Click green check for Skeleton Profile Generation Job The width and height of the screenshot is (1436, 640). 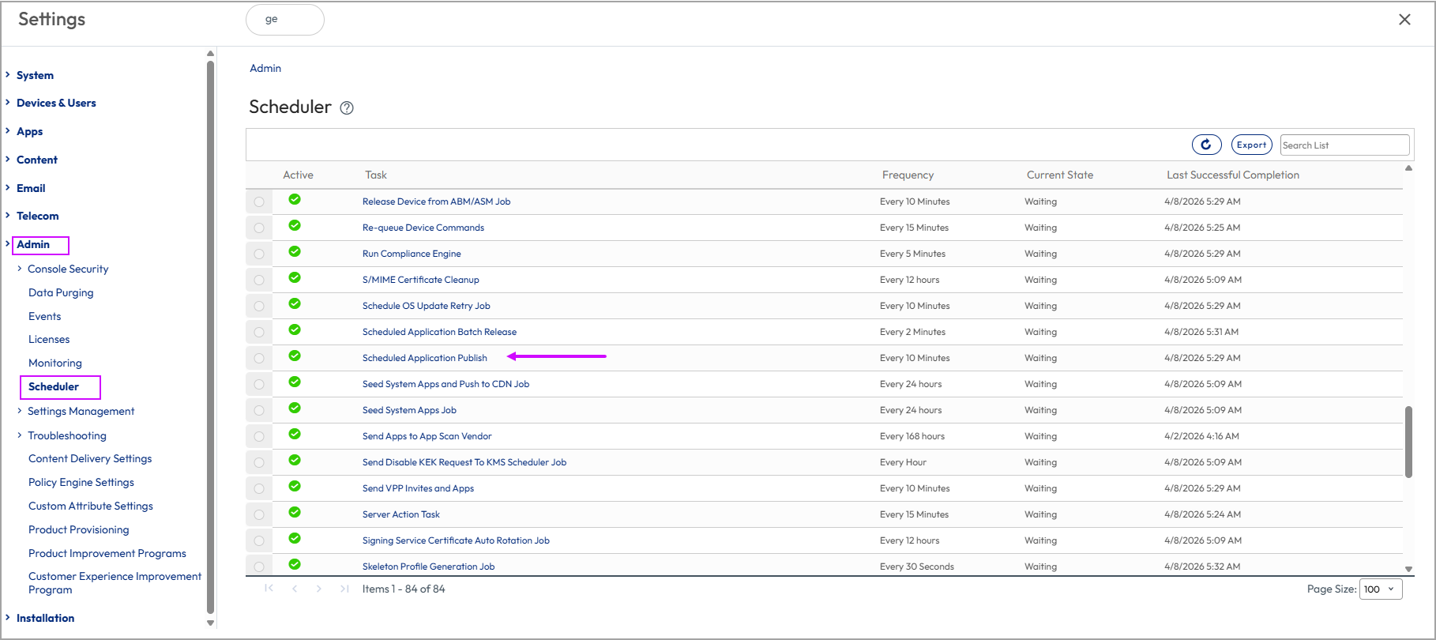[295, 564]
